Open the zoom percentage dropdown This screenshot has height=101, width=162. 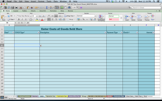point(77,8)
